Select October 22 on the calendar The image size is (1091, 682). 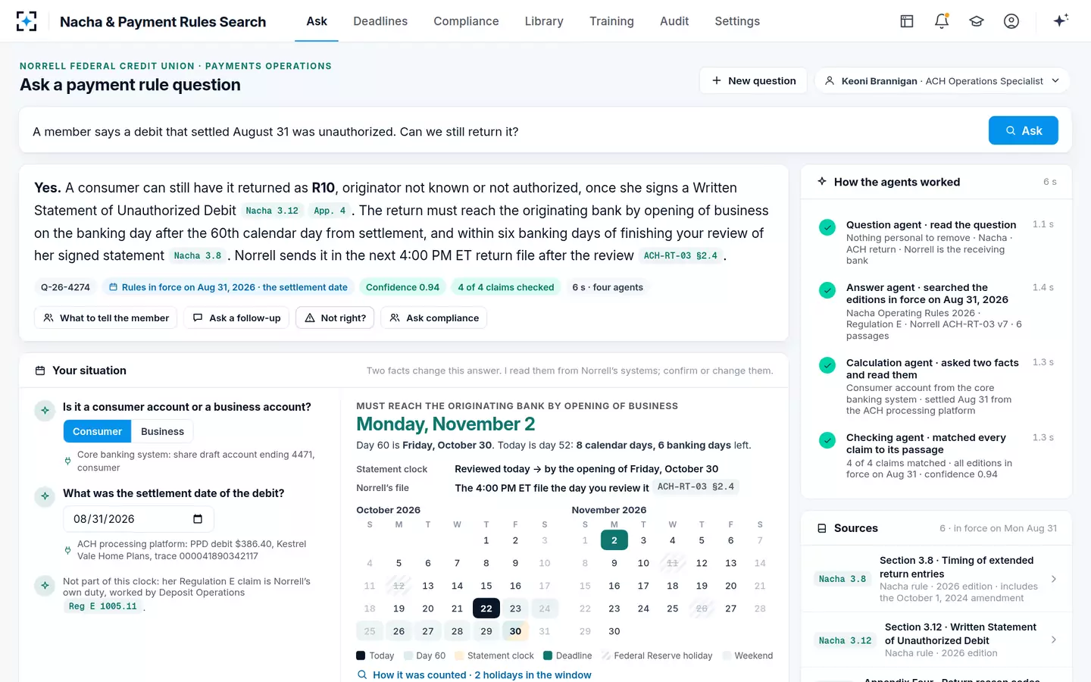(486, 608)
